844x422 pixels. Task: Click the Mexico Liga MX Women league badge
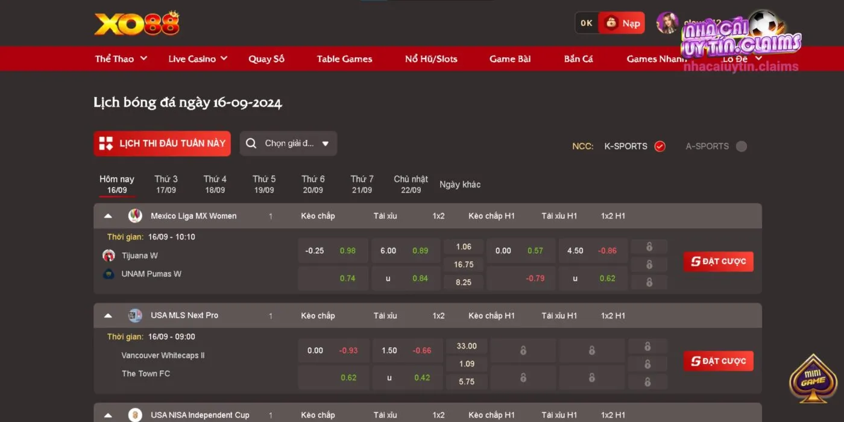135,216
